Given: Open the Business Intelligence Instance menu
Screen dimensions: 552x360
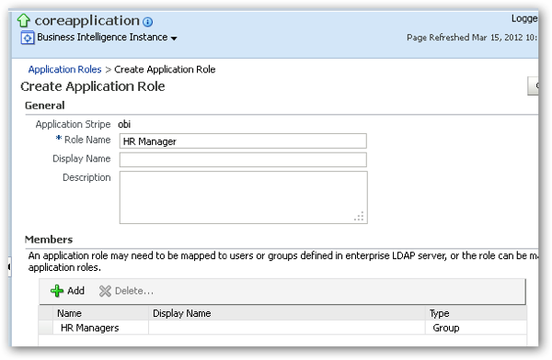Looking at the screenshot, I should 102,38.
